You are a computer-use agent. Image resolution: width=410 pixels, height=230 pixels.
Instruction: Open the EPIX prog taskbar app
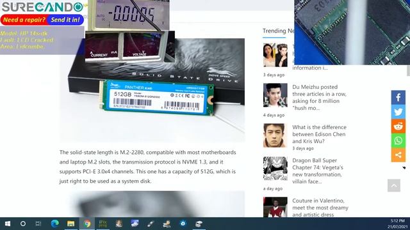(102, 224)
